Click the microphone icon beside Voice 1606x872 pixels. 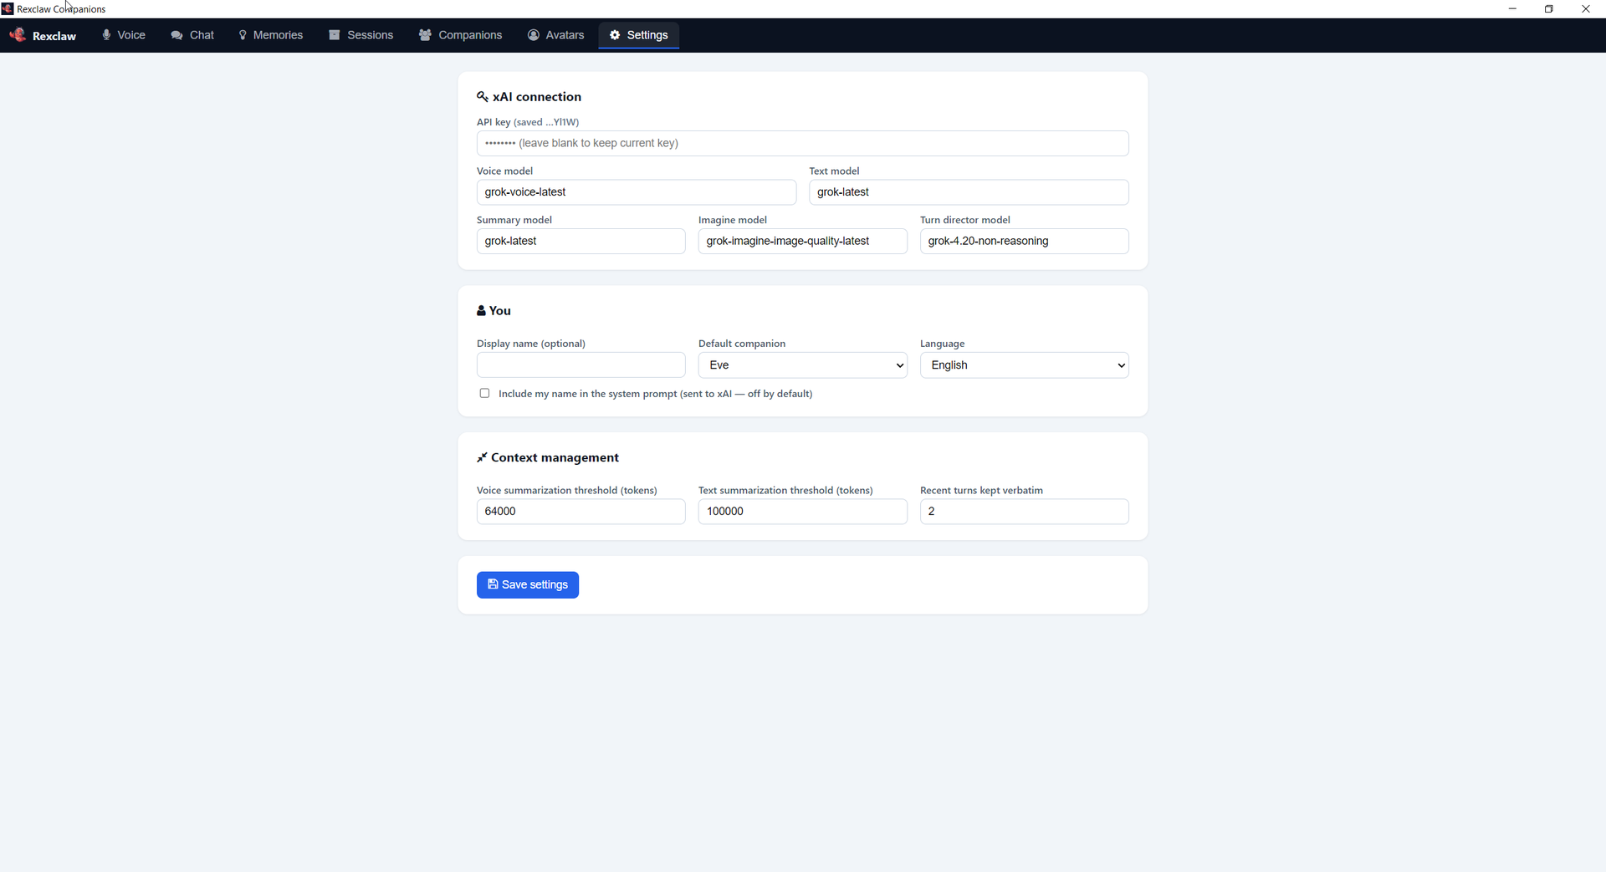pos(106,35)
